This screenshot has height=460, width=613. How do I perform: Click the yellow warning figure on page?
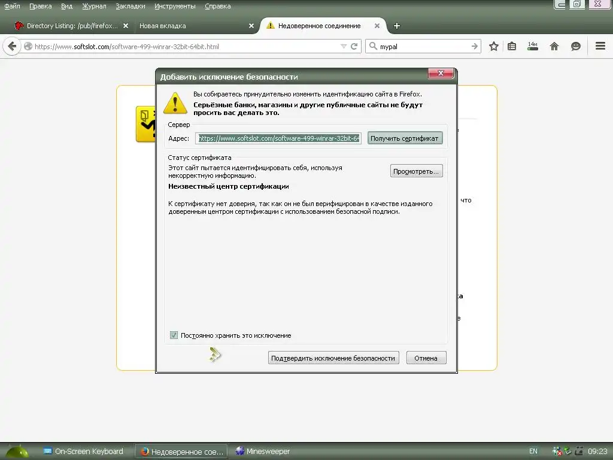145,123
